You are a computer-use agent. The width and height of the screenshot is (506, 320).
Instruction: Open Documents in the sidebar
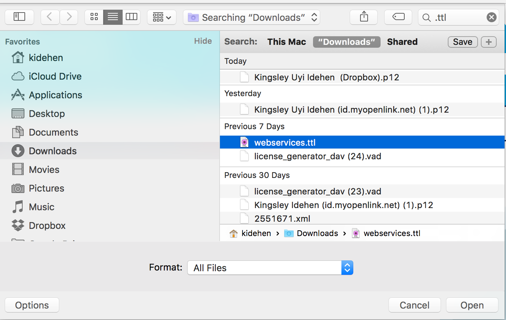coord(110,132)
